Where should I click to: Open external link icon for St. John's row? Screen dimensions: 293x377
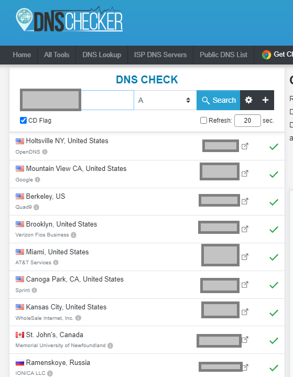tap(245, 339)
